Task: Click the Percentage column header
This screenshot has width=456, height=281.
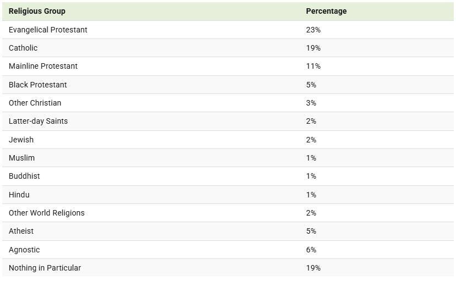Action: pyautogui.click(x=326, y=11)
